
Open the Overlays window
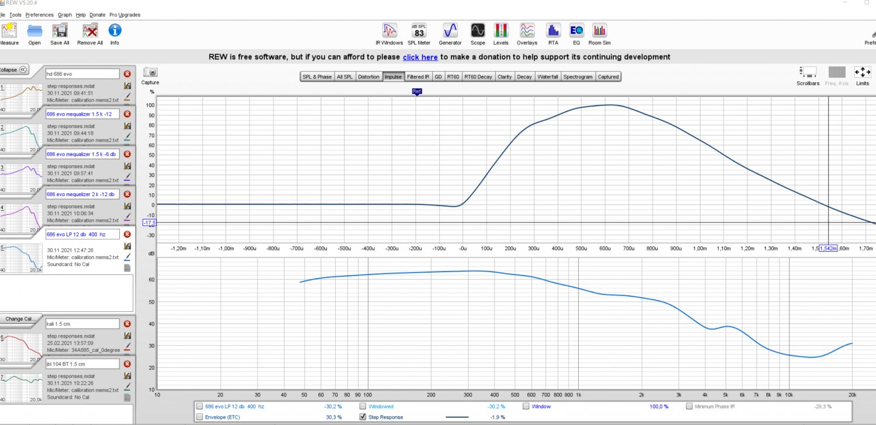[x=527, y=30]
